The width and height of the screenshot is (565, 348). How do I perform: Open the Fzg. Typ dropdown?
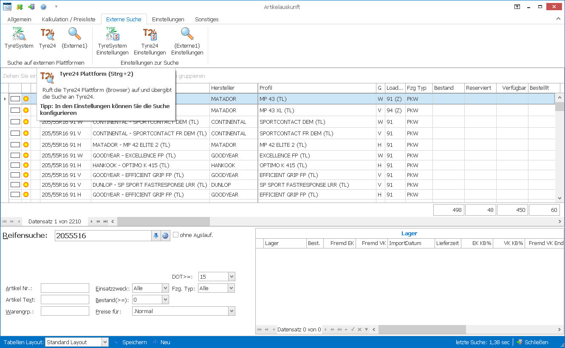[232, 288]
